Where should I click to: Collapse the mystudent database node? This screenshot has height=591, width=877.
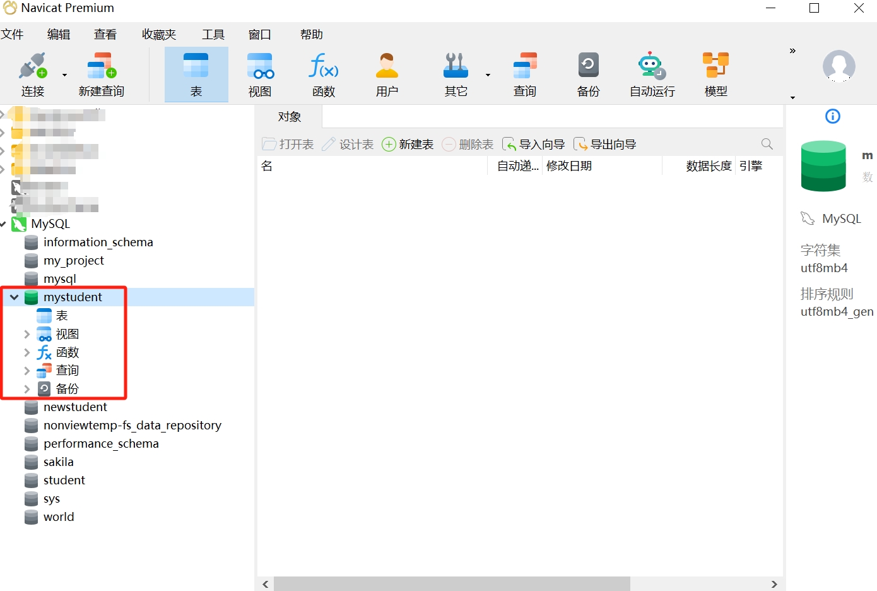click(x=14, y=297)
